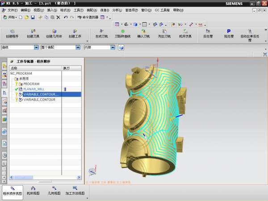The width and height of the screenshot is (268, 201).
Task: Select the last VARIABLE_CONTOUR operation
Action: pyautogui.click(x=39, y=100)
